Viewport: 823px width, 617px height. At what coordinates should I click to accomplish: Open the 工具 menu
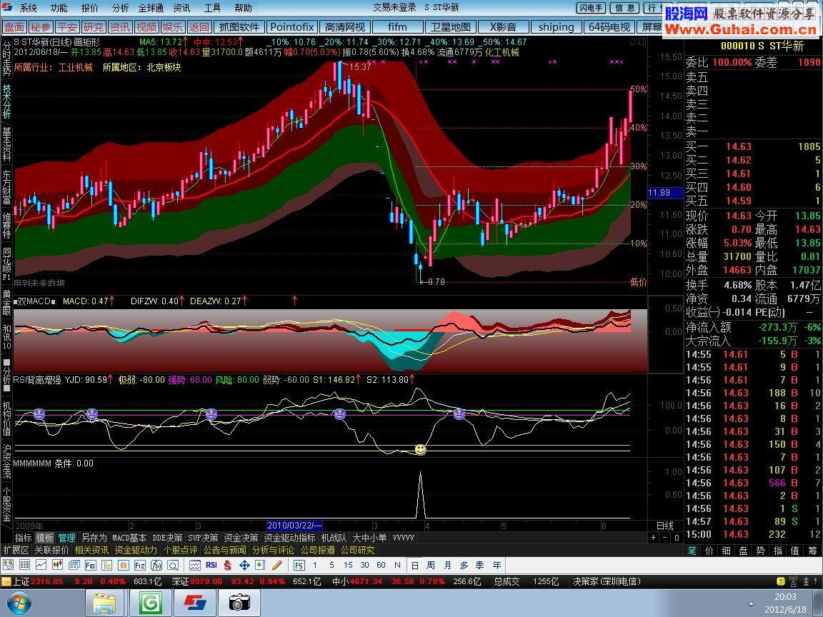tap(212, 8)
